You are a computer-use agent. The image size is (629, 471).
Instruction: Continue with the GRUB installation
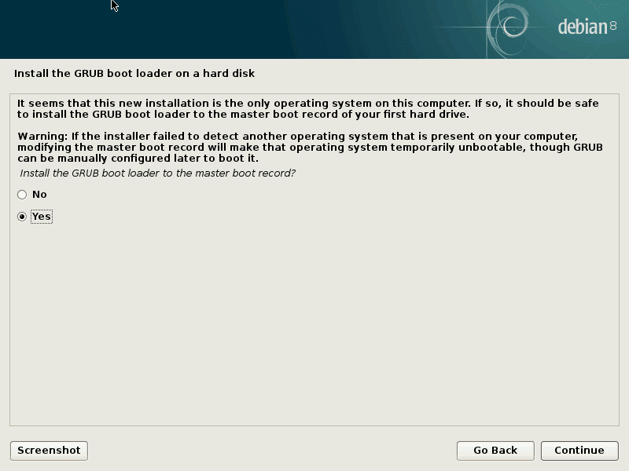(x=579, y=451)
